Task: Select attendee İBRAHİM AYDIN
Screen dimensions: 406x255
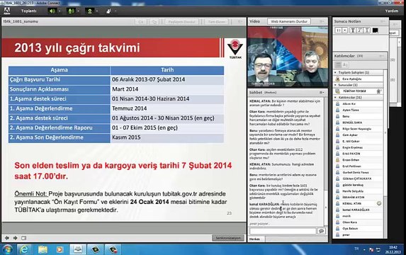Action: coord(359,197)
